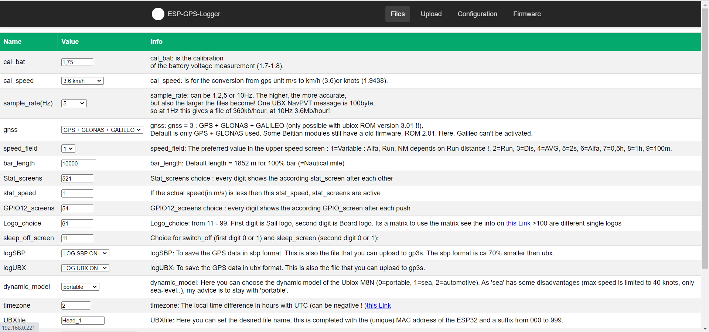Open the Files tab
709x332 pixels.
coord(398,14)
